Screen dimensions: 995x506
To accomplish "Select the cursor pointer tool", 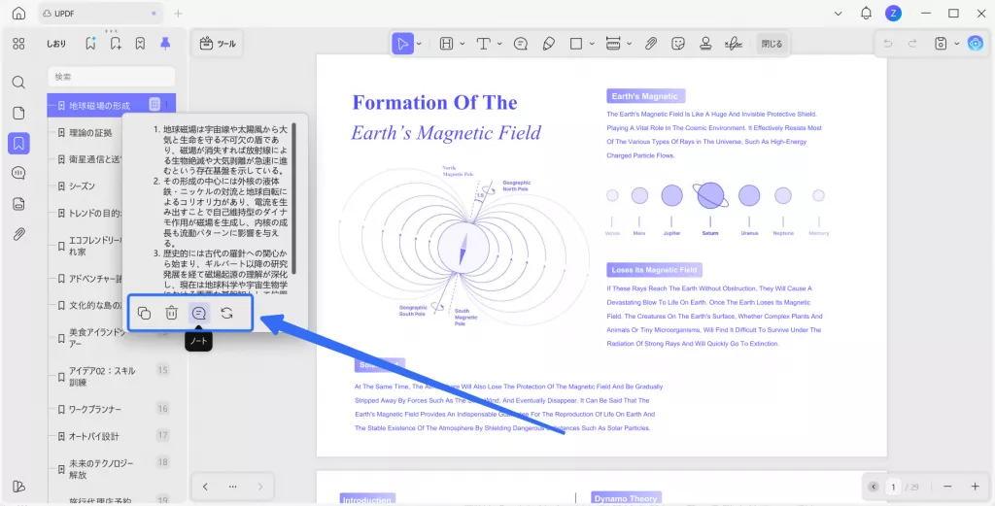I will click(402, 44).
